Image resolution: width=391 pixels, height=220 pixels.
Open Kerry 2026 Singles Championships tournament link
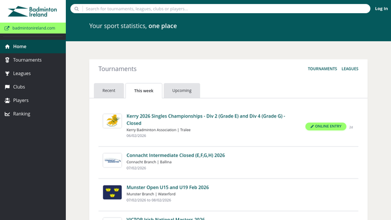pos(206,120)
